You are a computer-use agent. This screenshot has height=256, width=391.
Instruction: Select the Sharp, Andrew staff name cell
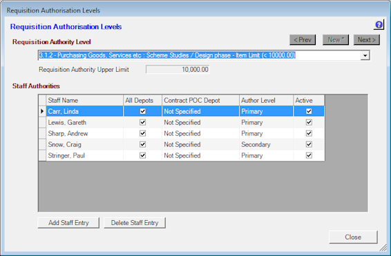[84, 133]
